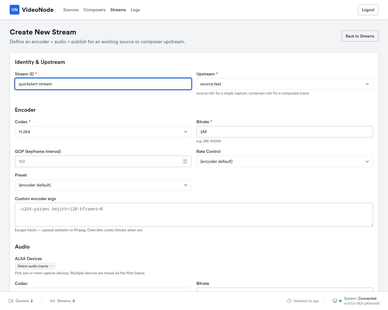The image size is (388, 310).
Task: Click the 'Devices: 2' status text
Action: tap(24, 301)
